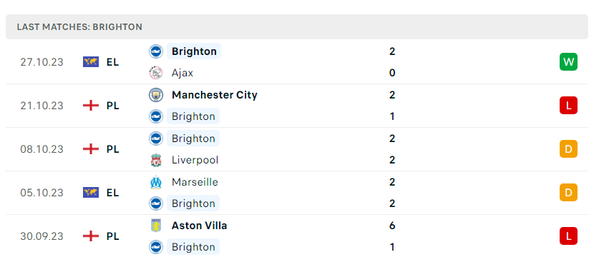Image resolution: width=594 pixels, height=257 pixels.
Task: Click Europa League flag icon on 05.10.23
Action: pyautogui.click(x=91, y=193)
